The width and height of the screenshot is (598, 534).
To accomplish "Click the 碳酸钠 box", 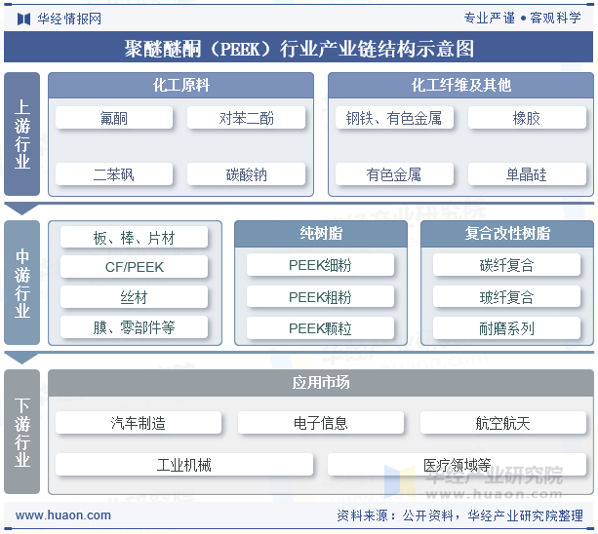I will tap(246, 174).
